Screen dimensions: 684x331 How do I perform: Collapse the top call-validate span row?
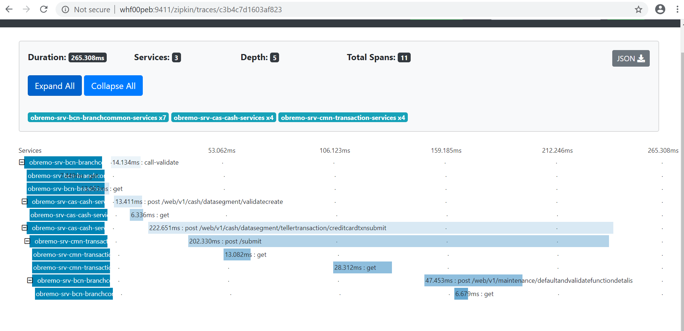coord(22,162)
